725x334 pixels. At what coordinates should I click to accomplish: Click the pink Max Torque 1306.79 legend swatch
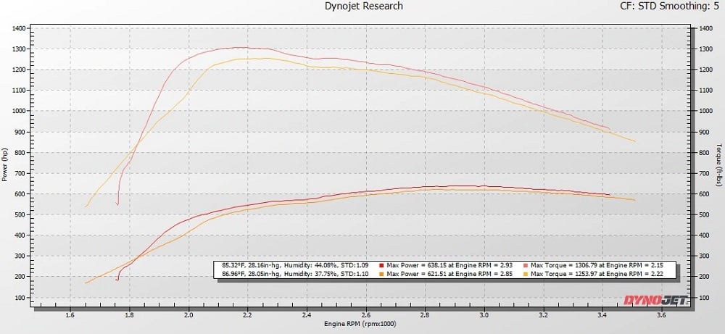525,265
